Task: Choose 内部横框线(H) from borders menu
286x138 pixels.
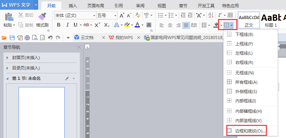Action: pos(251,111)
